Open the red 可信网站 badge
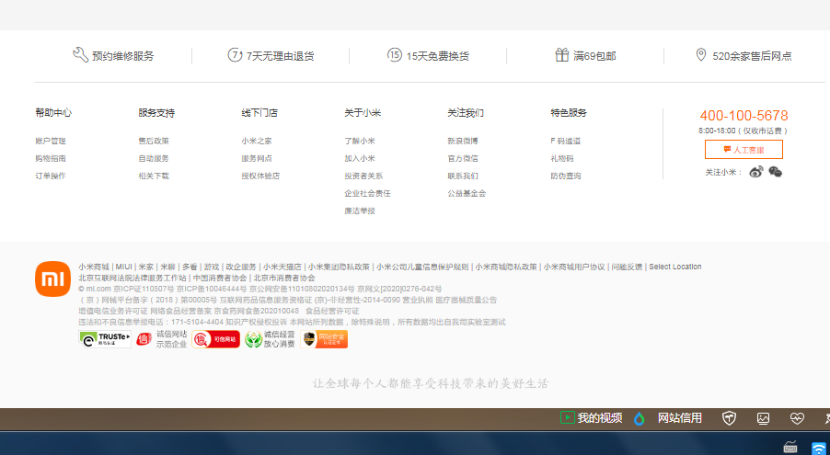Viewport: 830px width, 455px height. pyautogui.click(x=216, y=339)
